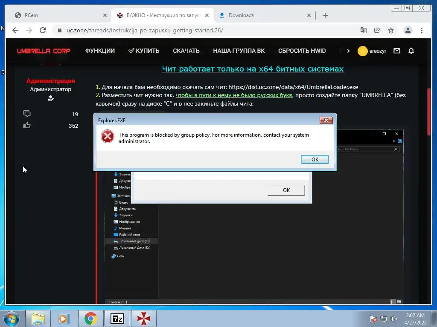
Task: Open the translate page icon in address bar
Action: click(364, 30)
